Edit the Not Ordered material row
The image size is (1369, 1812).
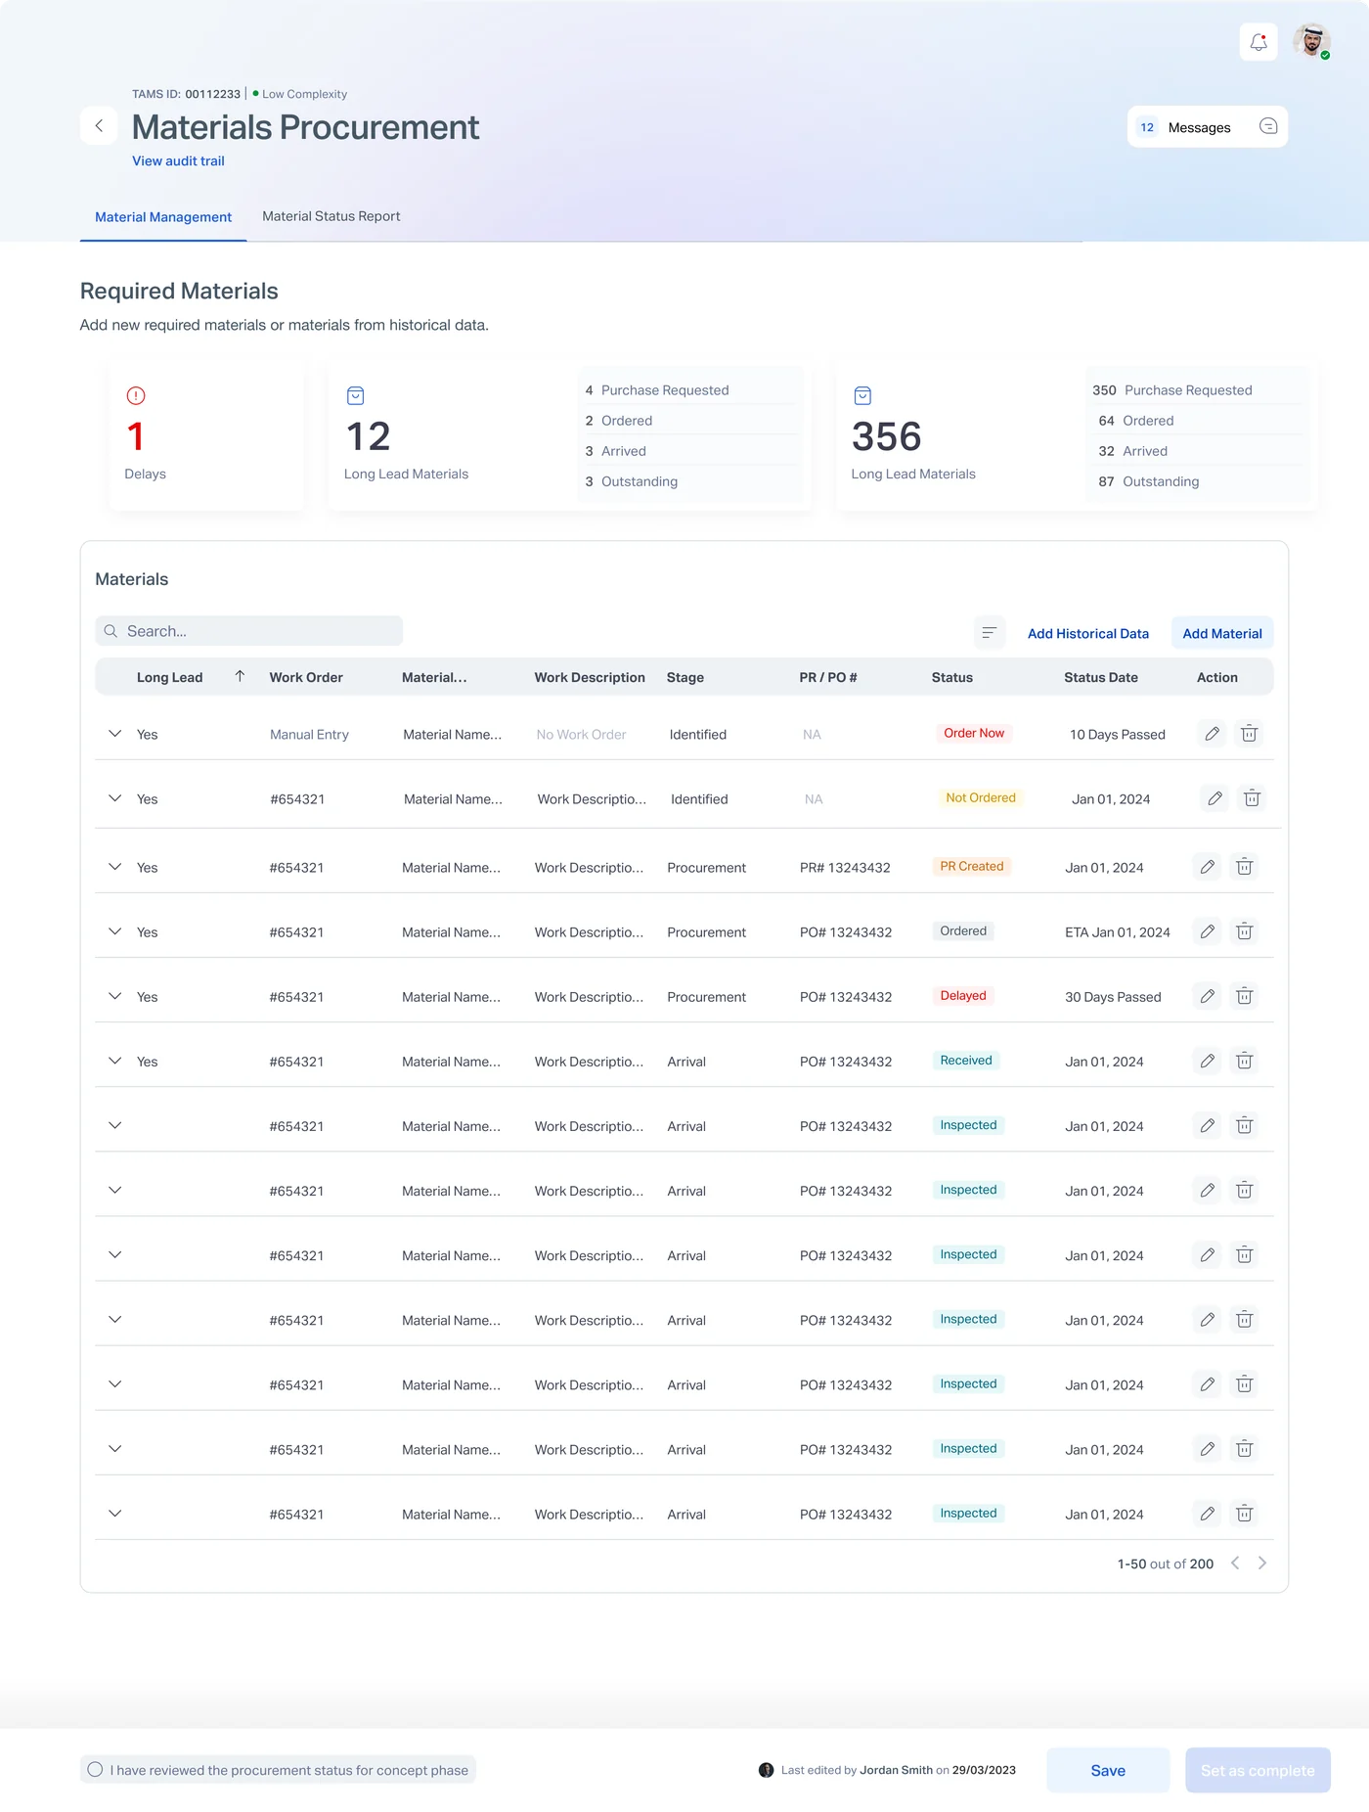click(x=1214, y=798)
